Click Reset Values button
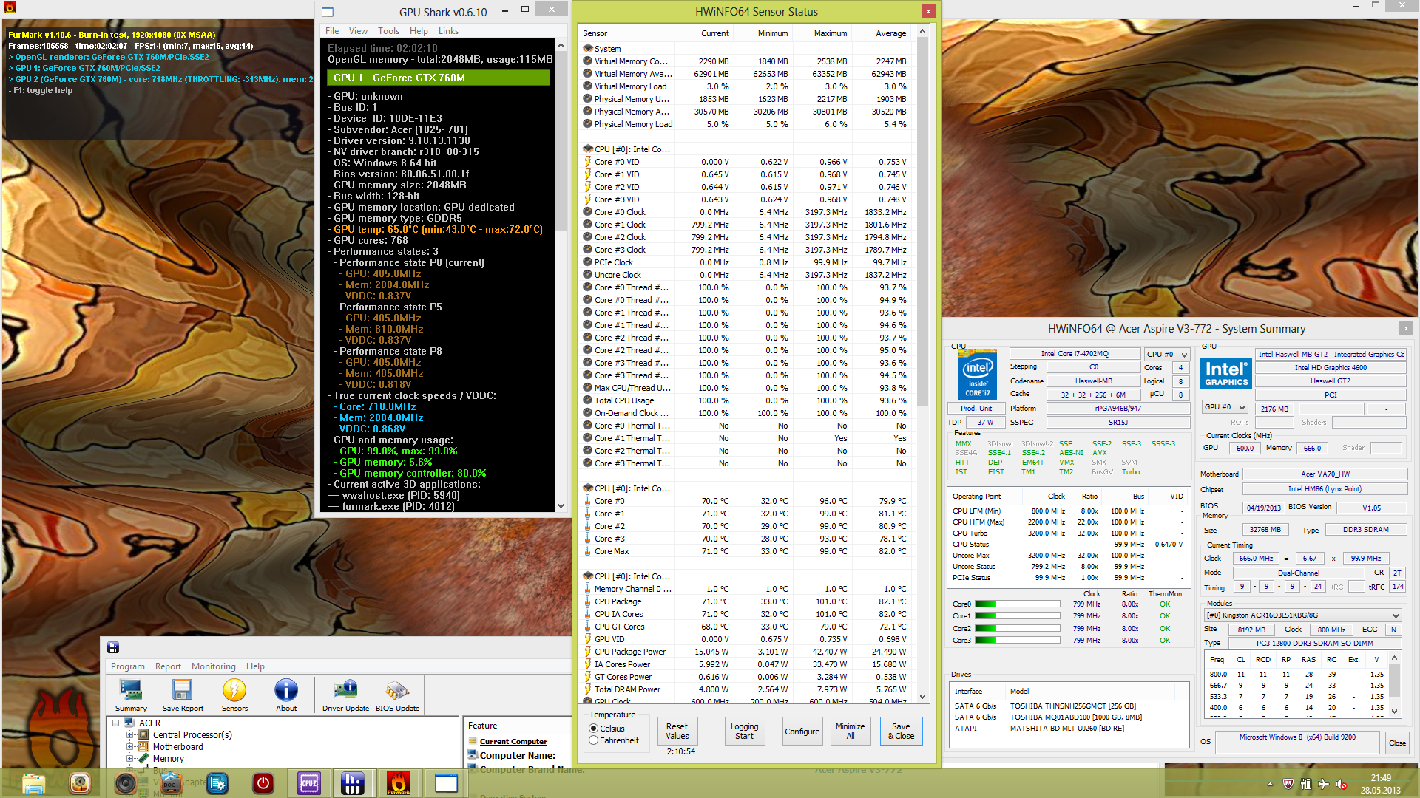1420x798 pixels. tap(677, 731)
